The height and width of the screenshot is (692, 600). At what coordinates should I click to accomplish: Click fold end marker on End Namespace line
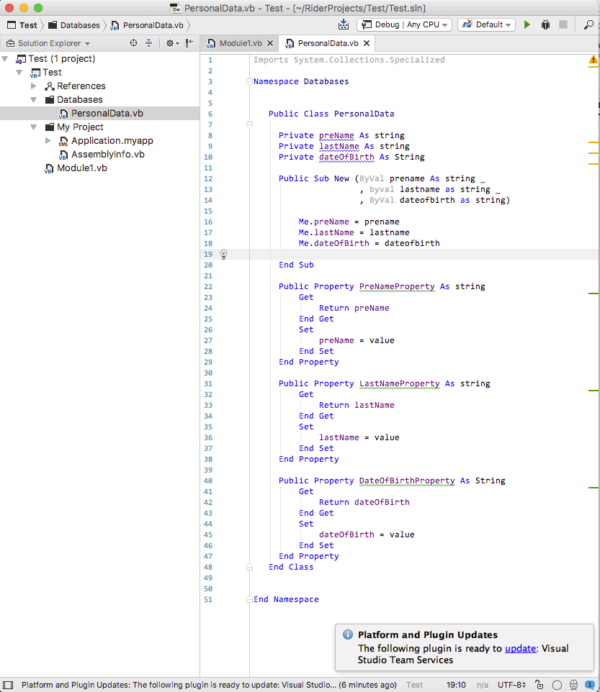pos(249,599)
